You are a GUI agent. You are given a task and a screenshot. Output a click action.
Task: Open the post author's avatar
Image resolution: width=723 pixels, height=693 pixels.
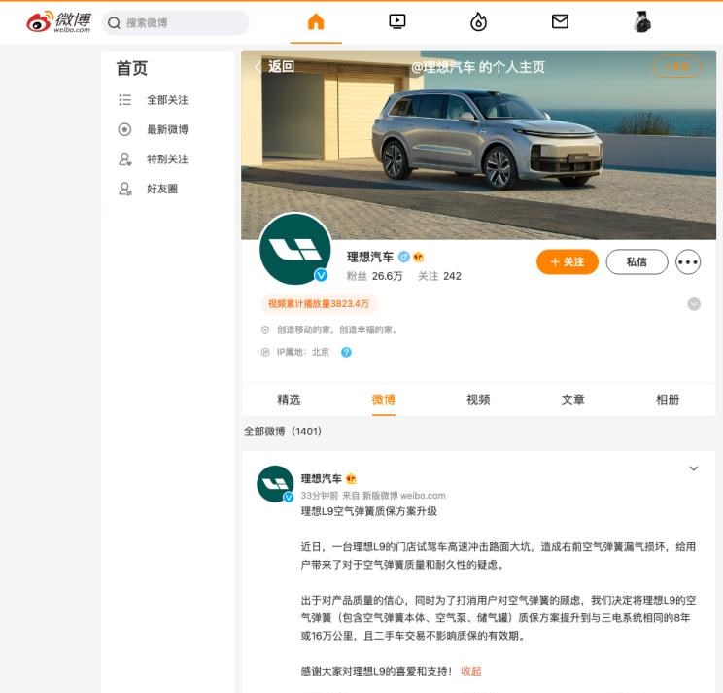click(275, 484)
